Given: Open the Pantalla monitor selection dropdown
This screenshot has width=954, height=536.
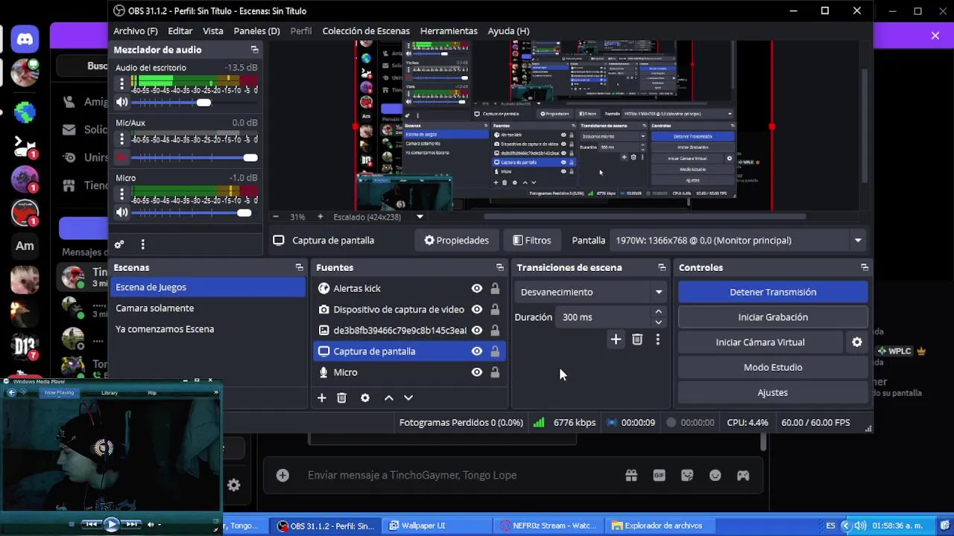Looking at the screenshot, I should pos(739,240).
